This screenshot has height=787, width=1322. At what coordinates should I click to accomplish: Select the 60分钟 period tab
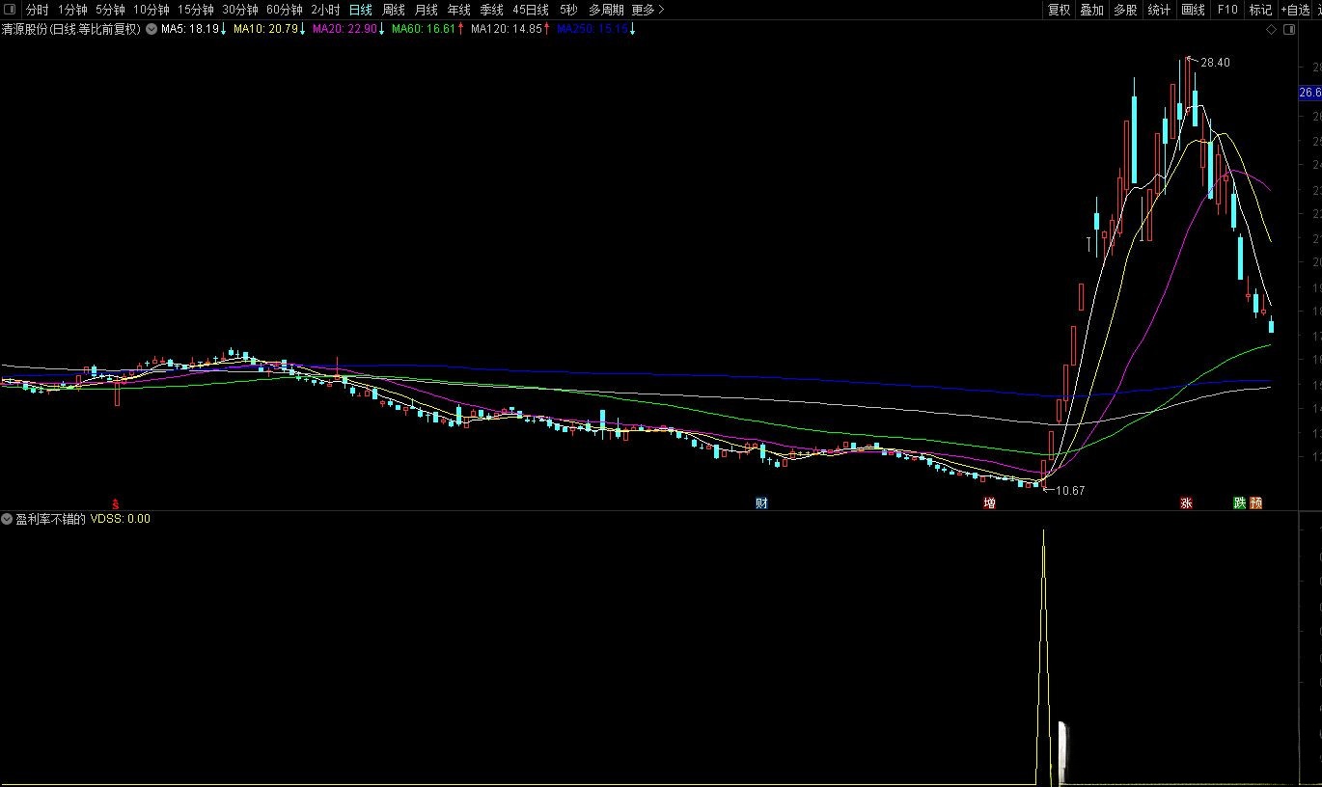285,10
